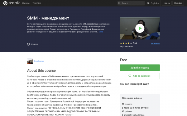187x116 pixels.
Task: Click the Register button
Action: [x=178, y=3]
